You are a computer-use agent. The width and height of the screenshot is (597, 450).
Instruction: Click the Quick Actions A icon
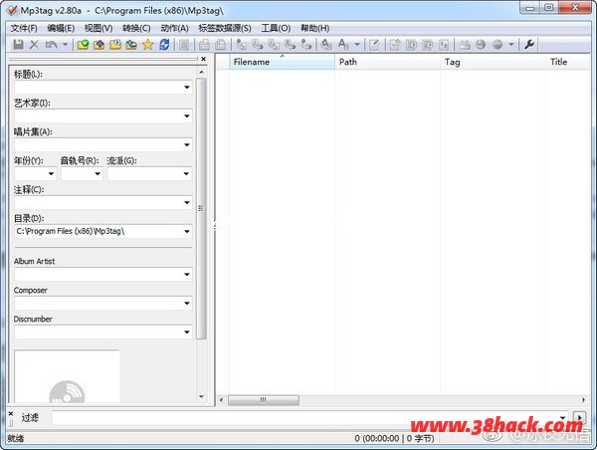coord(343,45)
